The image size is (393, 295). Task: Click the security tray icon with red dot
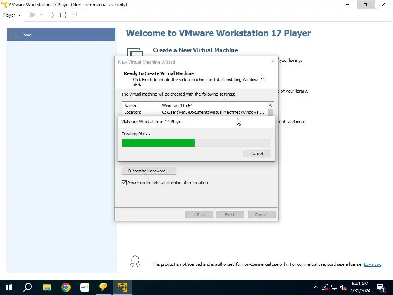coord(325,287)
